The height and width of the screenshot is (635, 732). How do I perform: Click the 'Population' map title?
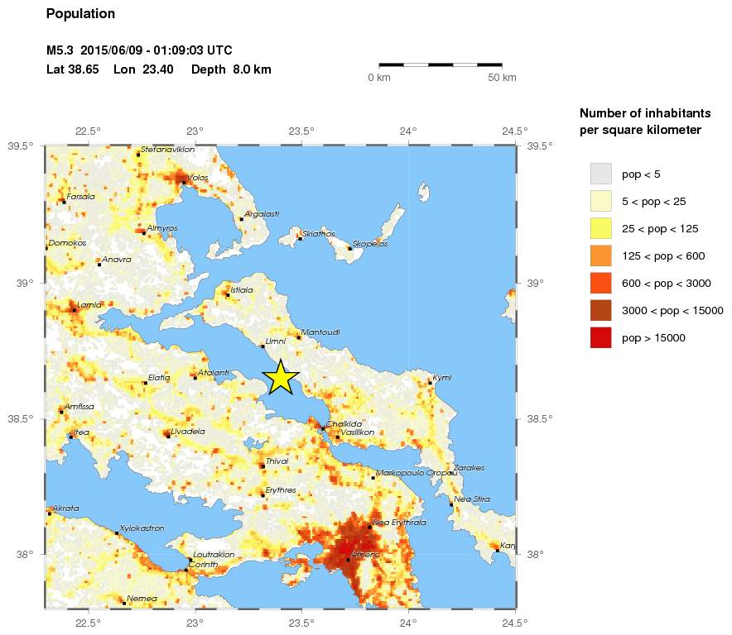pyautogui.click(x=80, y=14)
